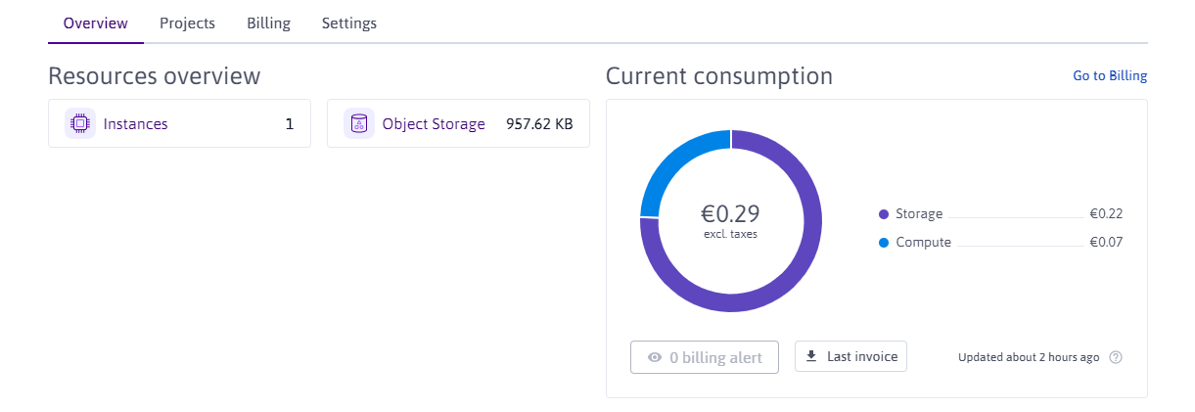Click the blue Compute legend dot

point(884,243)
